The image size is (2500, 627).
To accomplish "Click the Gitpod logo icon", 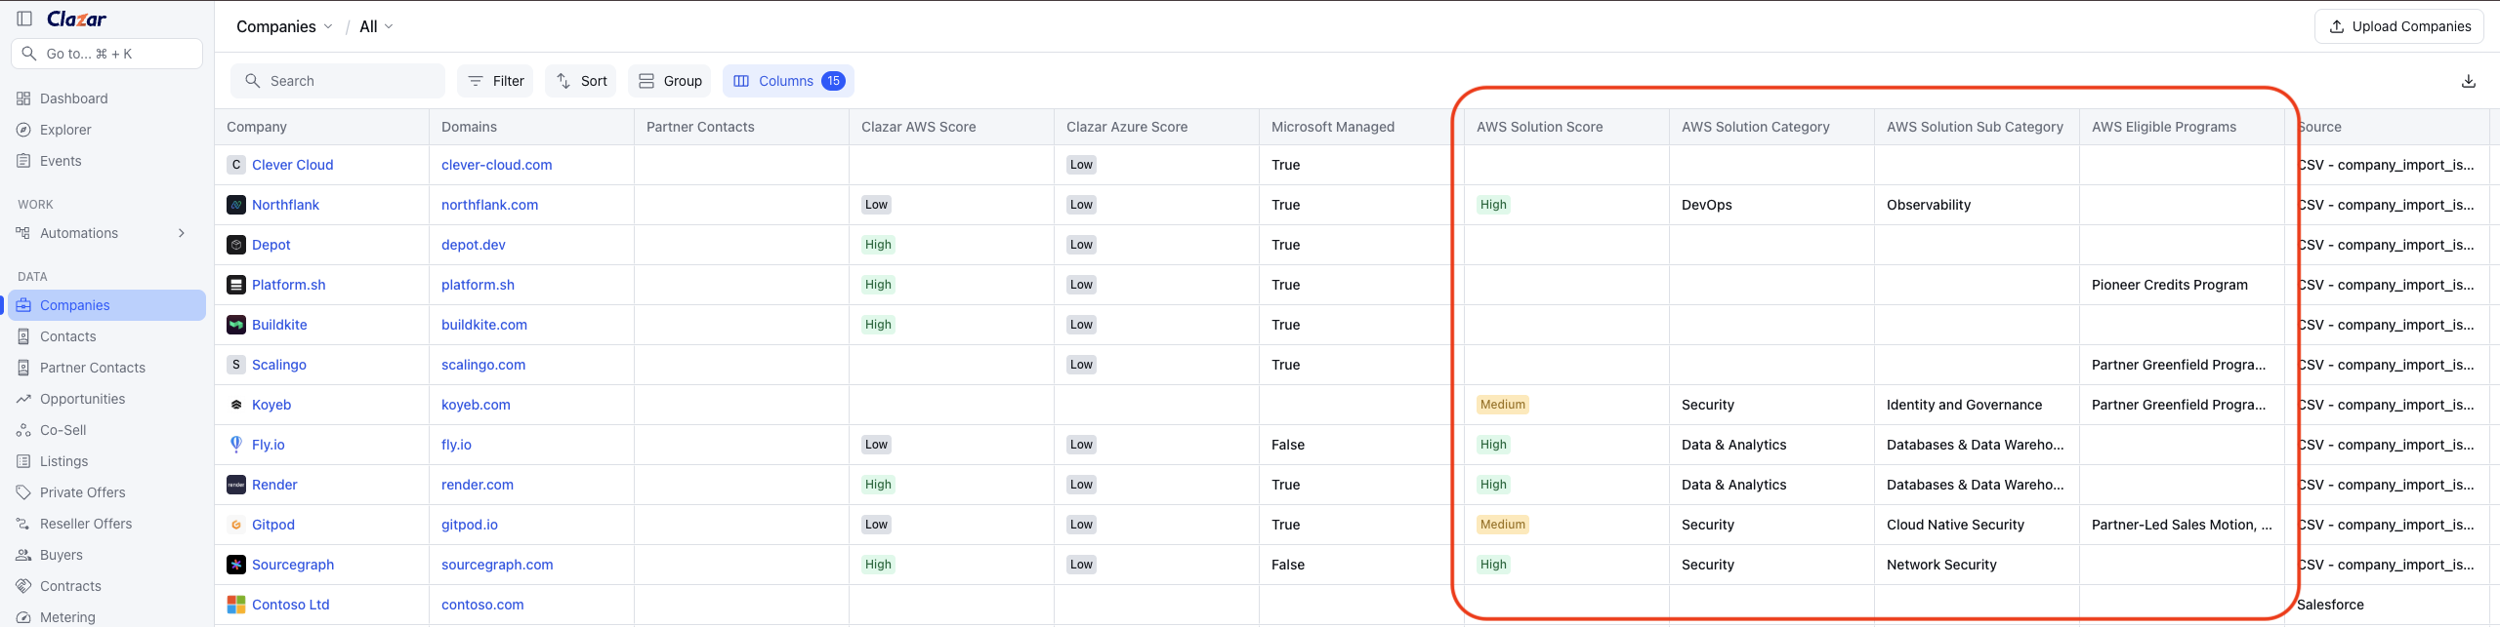I will click(x=236, y=525).
